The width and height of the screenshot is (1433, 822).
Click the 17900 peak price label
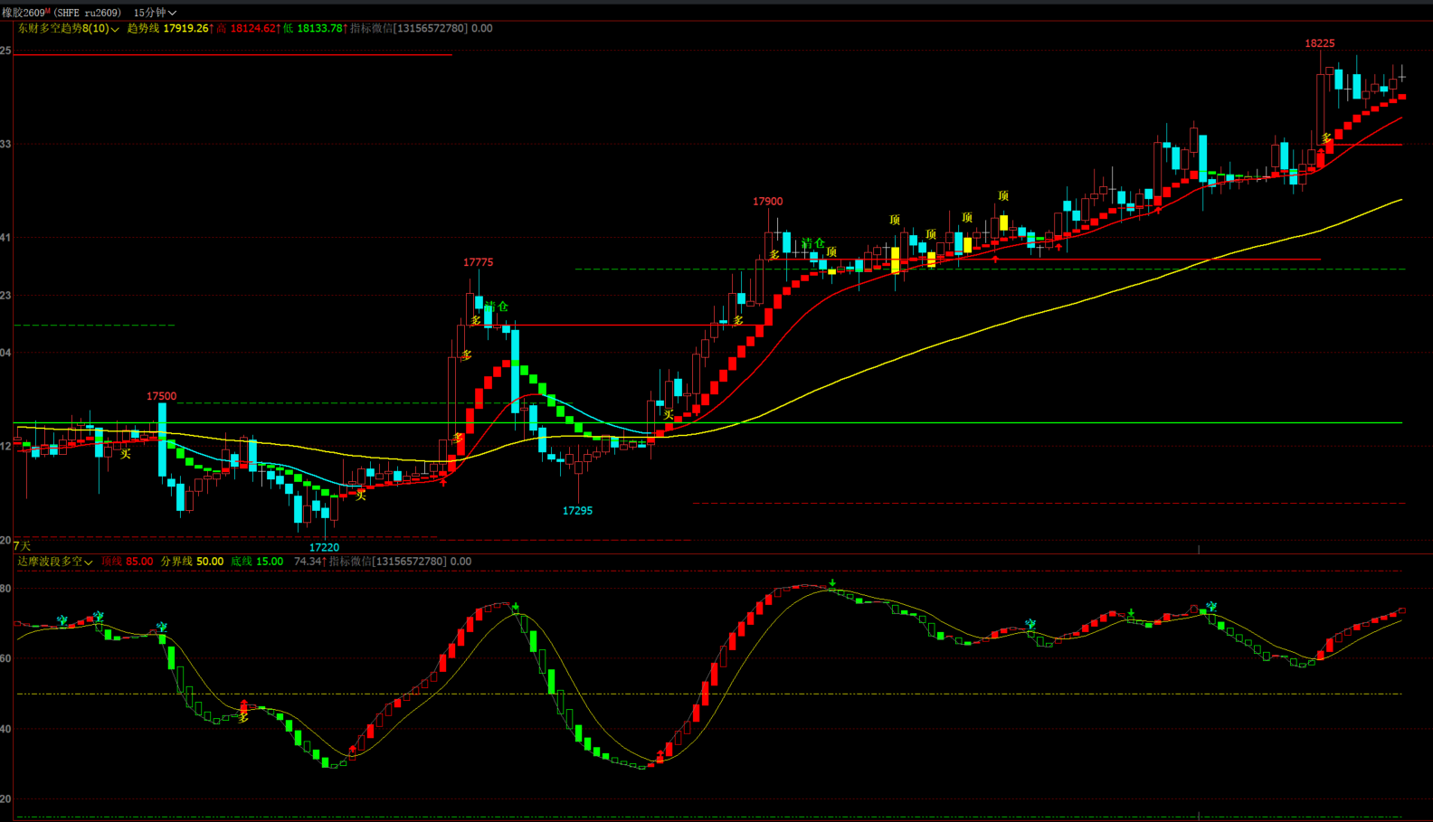[767, 202]
